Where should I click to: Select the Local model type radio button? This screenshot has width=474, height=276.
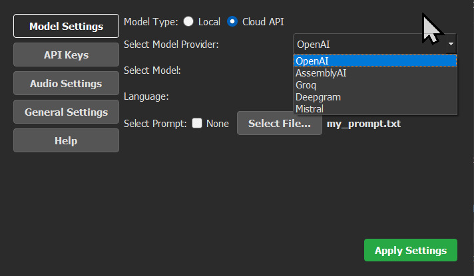click(188, 21)
